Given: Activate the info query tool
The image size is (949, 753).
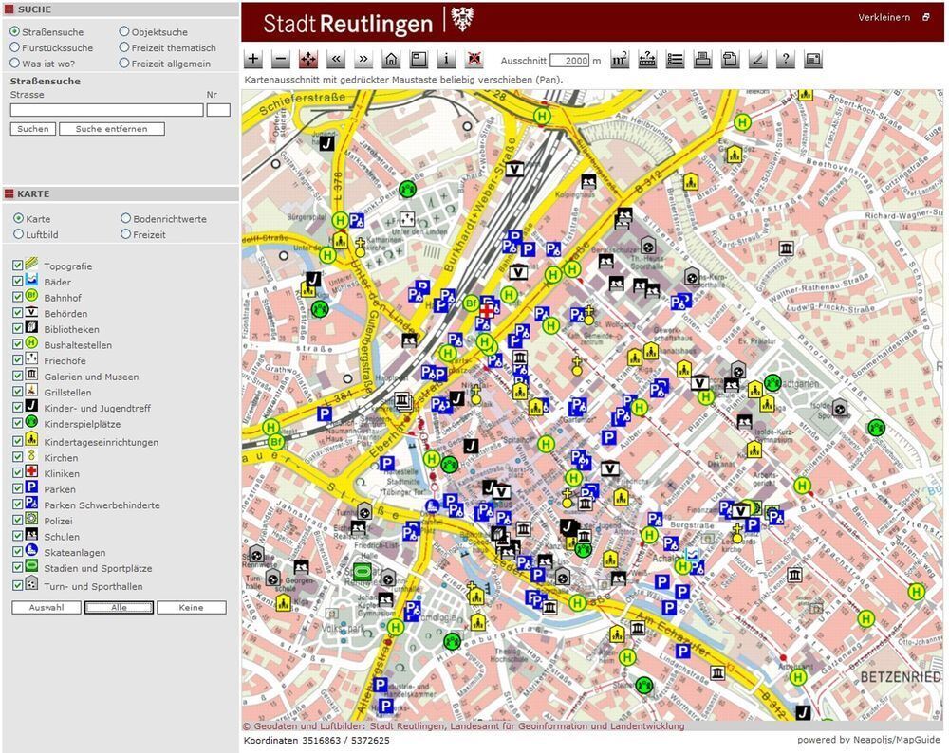Looking at the screenshot, I should 446,60.
